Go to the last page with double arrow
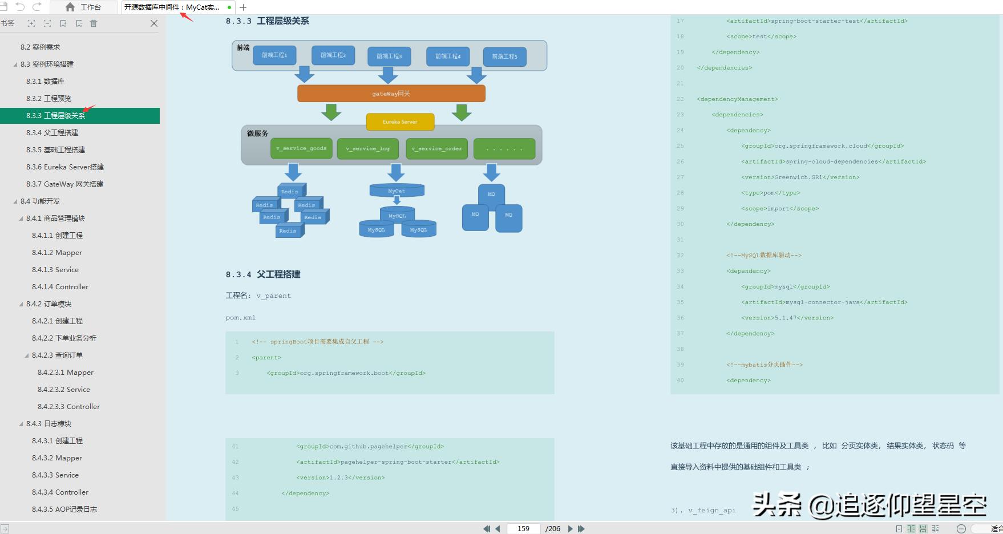 coord(582,528)
